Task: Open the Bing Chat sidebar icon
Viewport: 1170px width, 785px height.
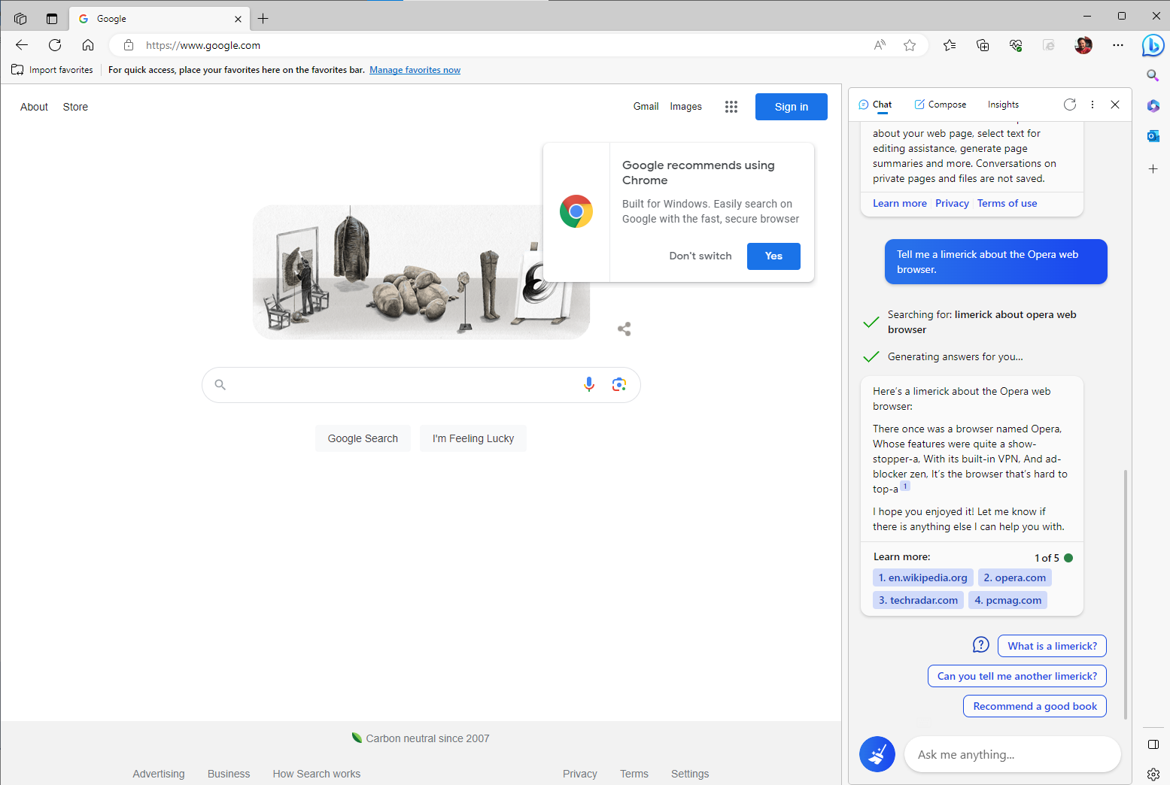Action: [x=1153, y=45]
